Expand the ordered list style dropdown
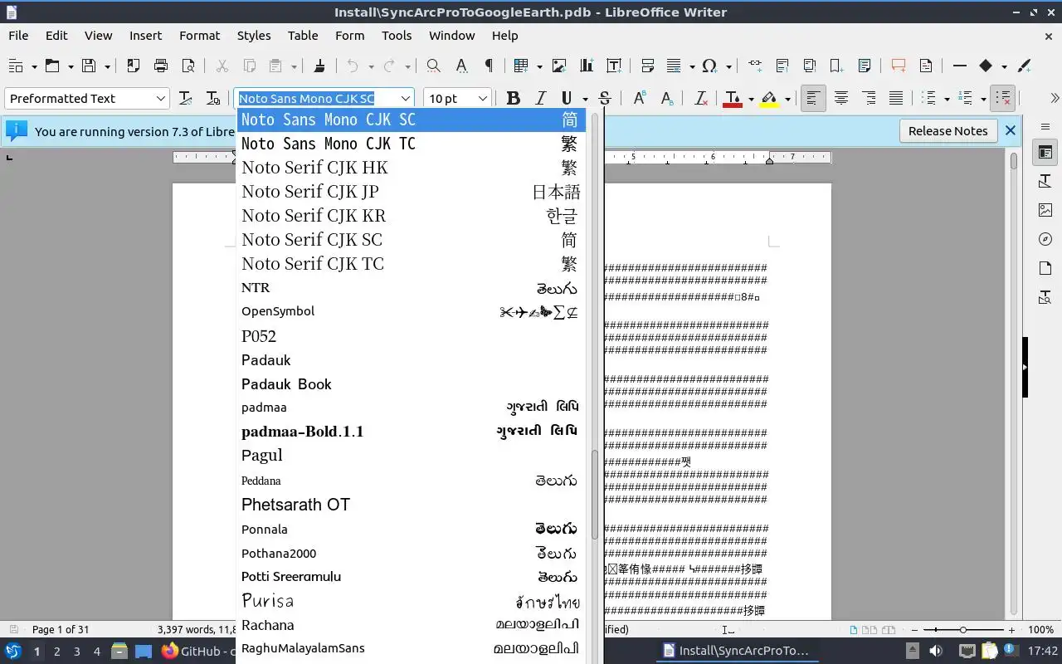This screenshot has width=1062, height=664. (x=983, y=99)
